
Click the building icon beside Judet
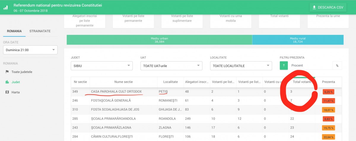[x=7, y=82]
